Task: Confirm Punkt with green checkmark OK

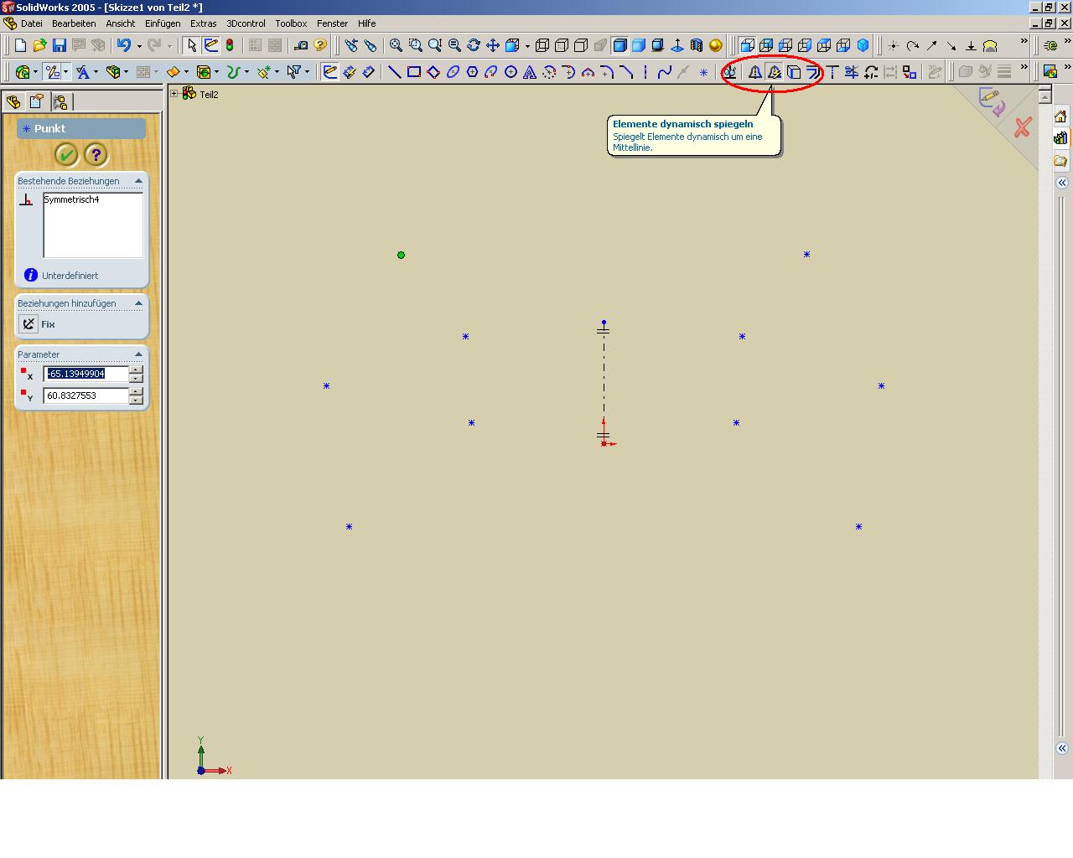Action: click(x=66, y=154)
